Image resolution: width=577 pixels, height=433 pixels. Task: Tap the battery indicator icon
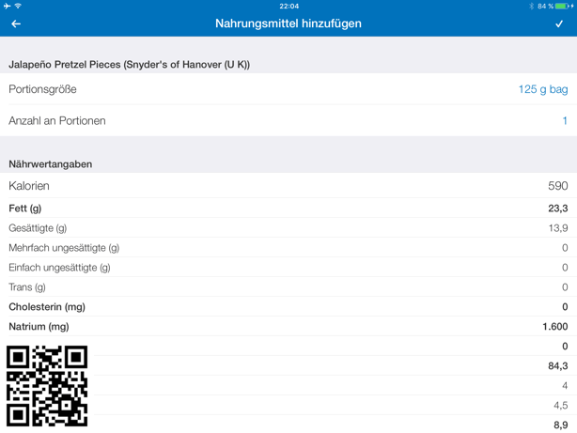562,6
